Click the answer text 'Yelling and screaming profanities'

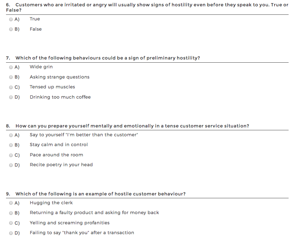(x=70, y=223)
